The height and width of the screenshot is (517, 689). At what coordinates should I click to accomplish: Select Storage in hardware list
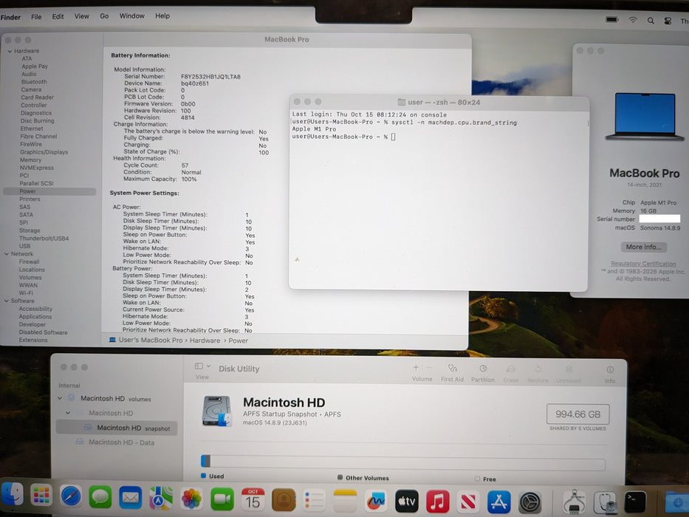(30, 230)
